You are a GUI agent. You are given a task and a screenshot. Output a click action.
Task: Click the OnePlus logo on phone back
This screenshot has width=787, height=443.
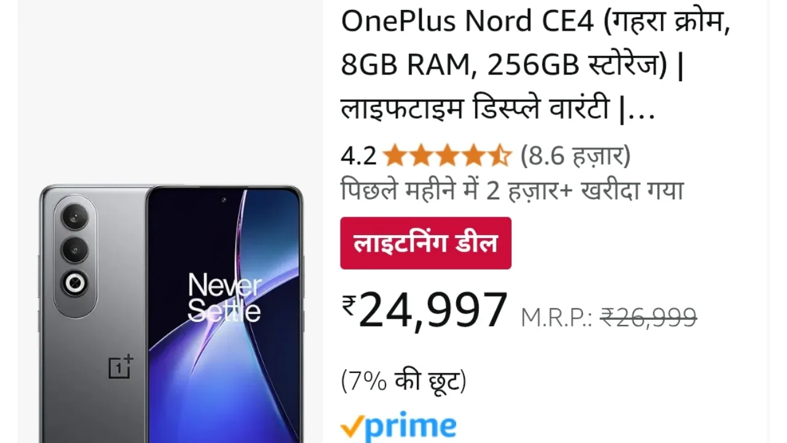point(121,366)
